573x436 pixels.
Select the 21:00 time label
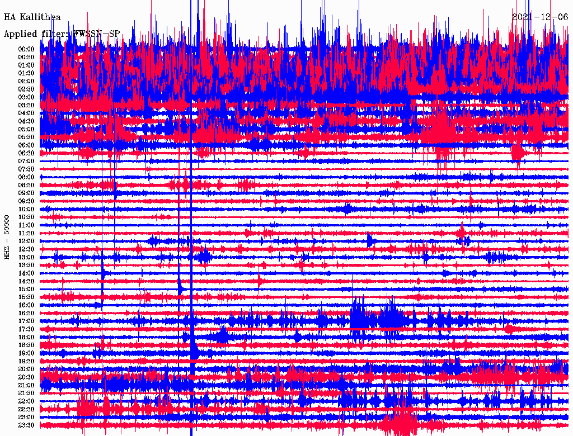(x=26, y=386)
